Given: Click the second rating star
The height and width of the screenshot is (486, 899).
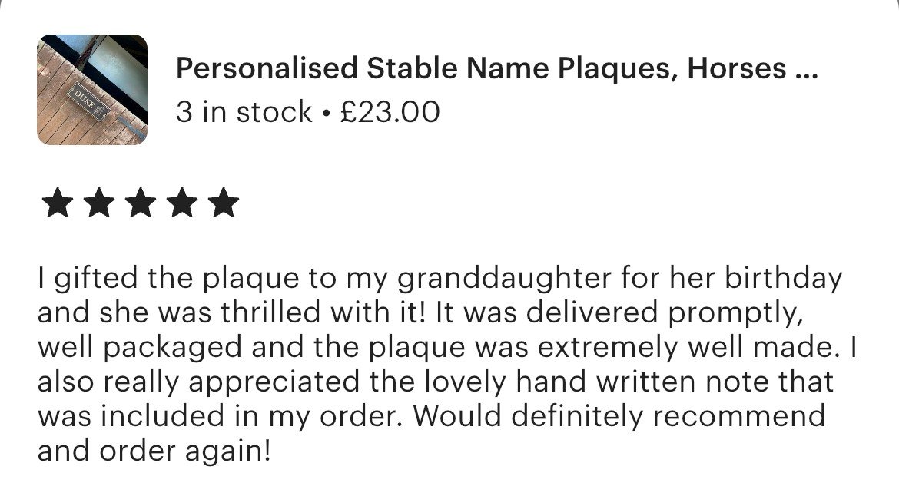Looking at the screenshot, I should click(x=99, y=203).
